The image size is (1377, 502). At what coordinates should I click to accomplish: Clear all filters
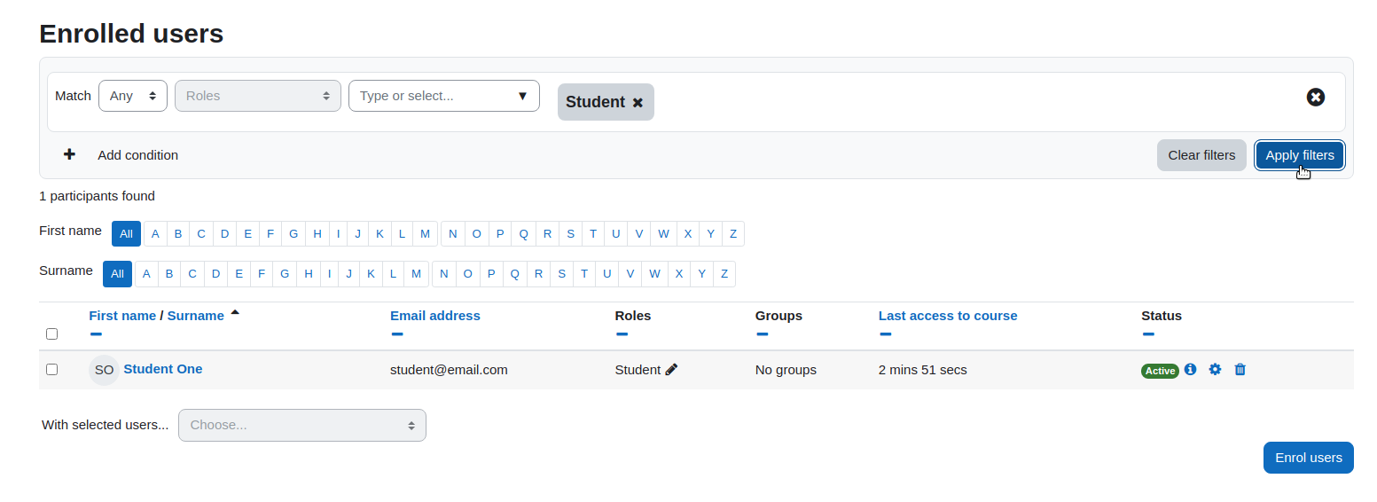(1201, 155)
